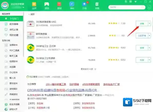Click the 断网急救箱 app icon
This screenshot has height=112, width=153.
31,35
